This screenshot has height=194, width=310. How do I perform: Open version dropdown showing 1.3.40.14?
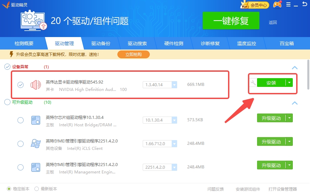174,85
